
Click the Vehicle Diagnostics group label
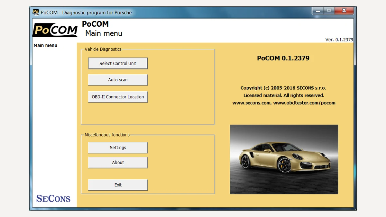point(103,49)
